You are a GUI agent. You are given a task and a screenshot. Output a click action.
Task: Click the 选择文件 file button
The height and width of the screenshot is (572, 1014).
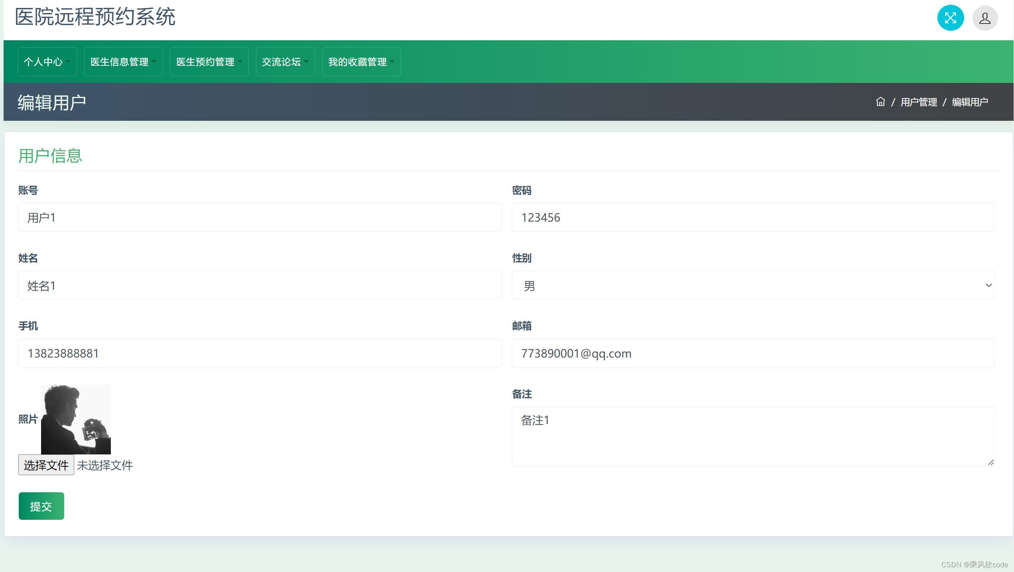coord(46,465)
